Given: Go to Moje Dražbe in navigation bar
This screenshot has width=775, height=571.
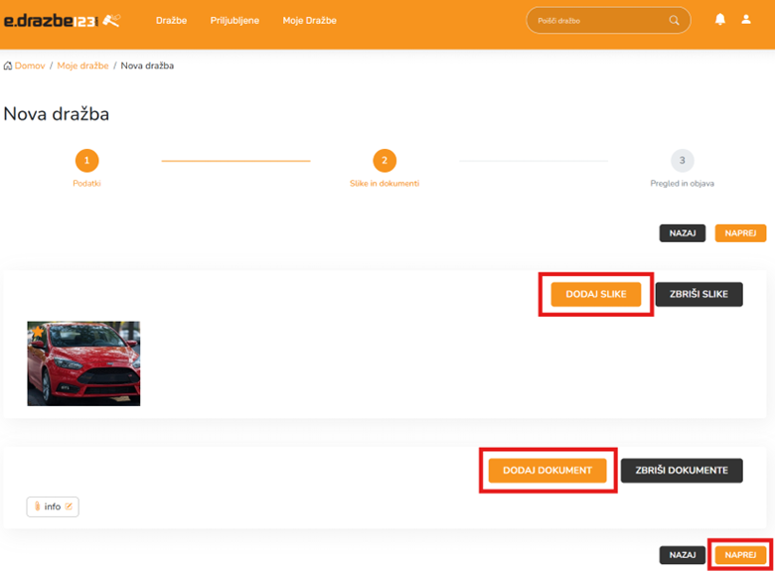Looking at the screenshot, I should coord(309,21).
